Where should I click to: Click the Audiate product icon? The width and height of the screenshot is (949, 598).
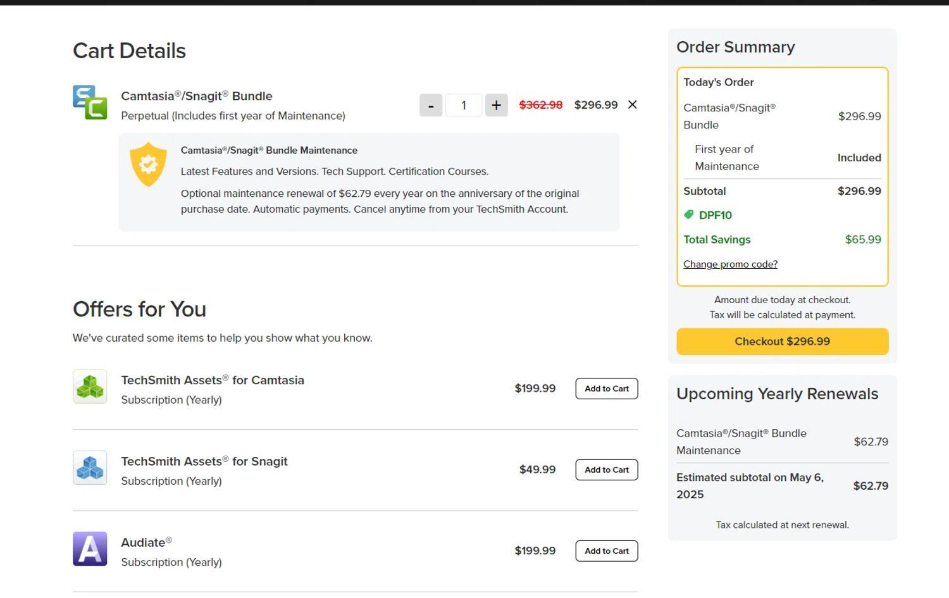[x=90, y=549]
